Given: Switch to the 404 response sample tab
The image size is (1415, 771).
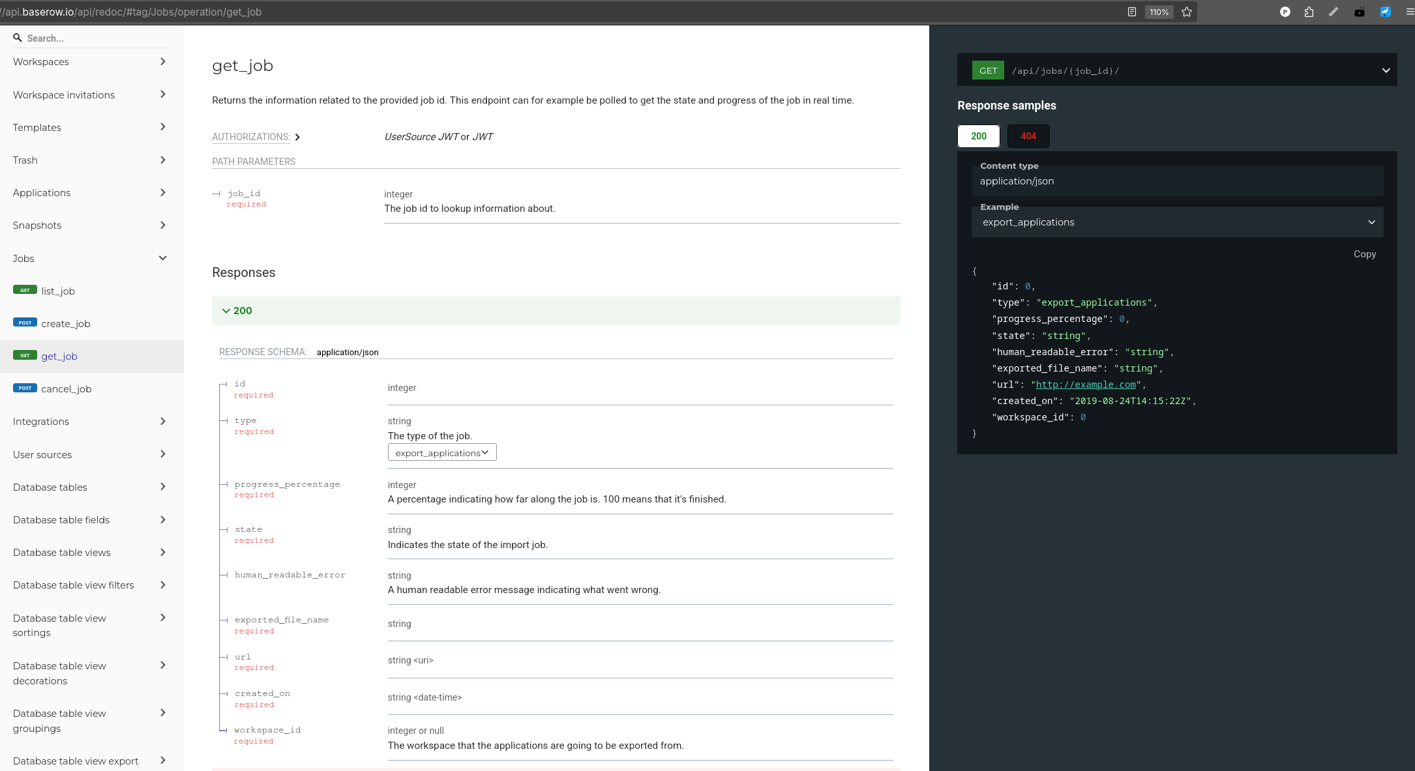Looking at the screenshot, I should tap(1028, 136).
